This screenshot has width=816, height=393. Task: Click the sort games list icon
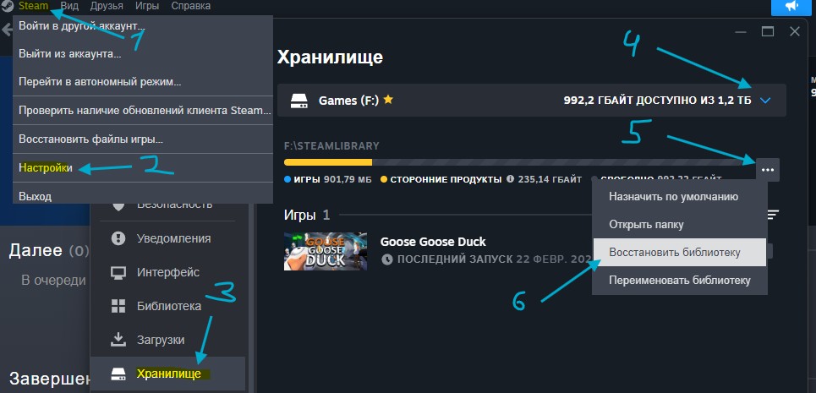[774, 214]
